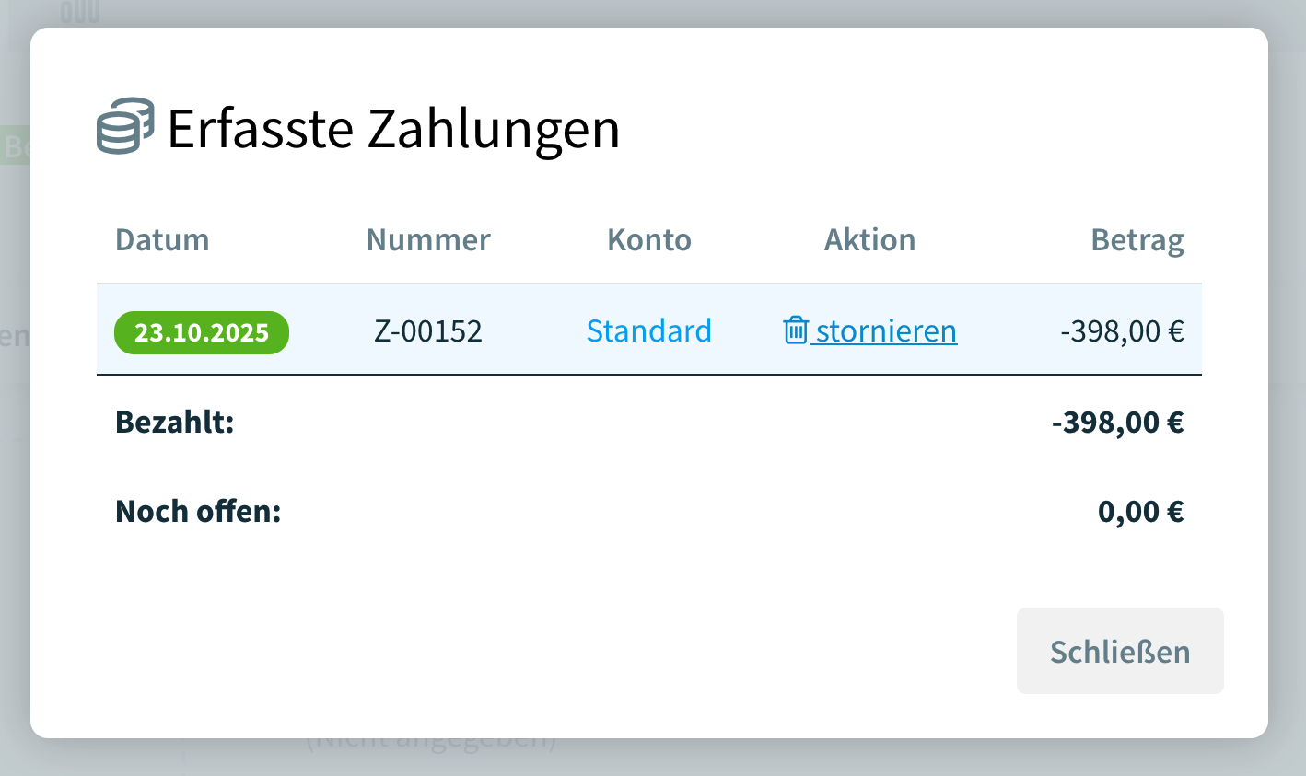Click the Bezahlt total amount -398,00 €
The width and height of the screenshot is (1306, 776).
pyautogui.click(x=1119, y=422)
